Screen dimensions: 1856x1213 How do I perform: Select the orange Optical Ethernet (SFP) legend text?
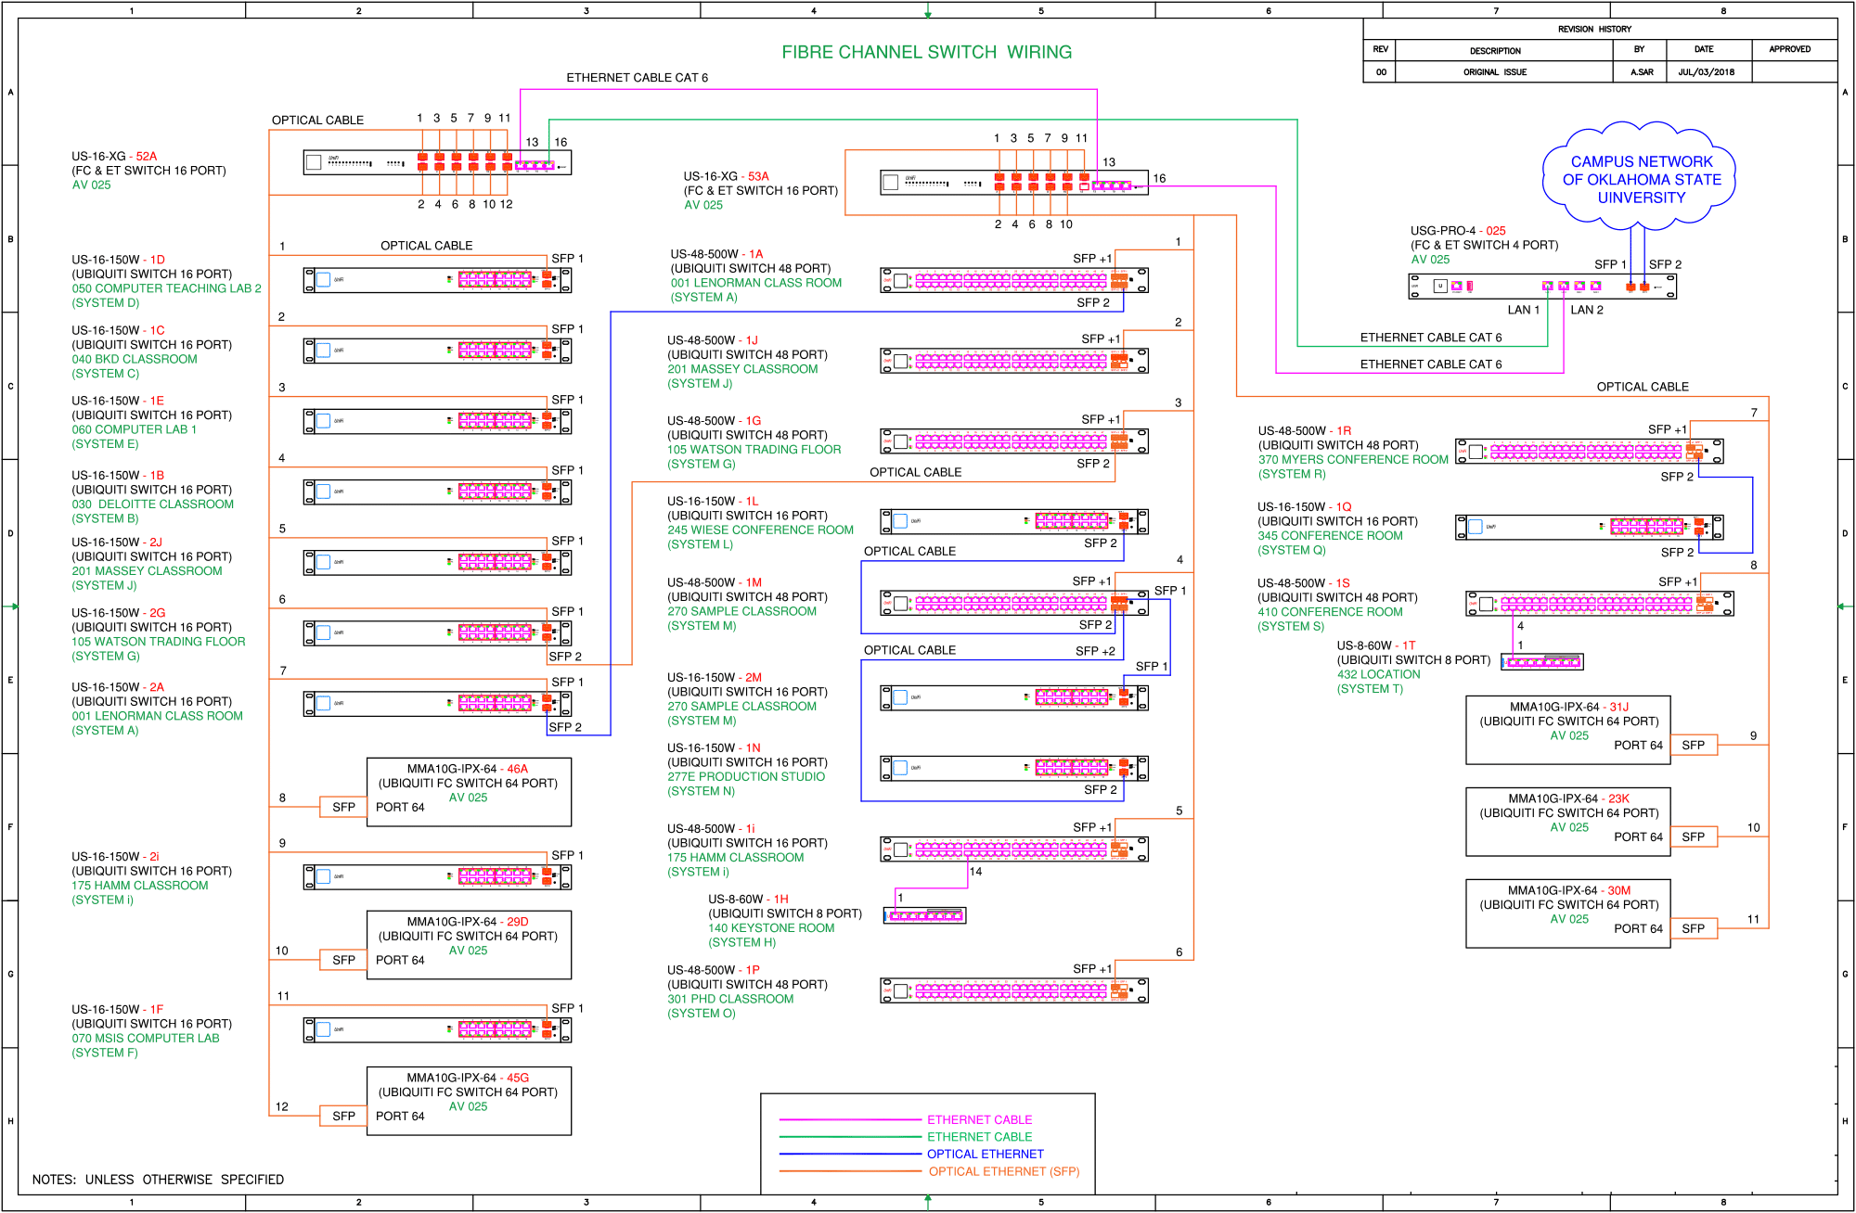click(1003, 1171)
